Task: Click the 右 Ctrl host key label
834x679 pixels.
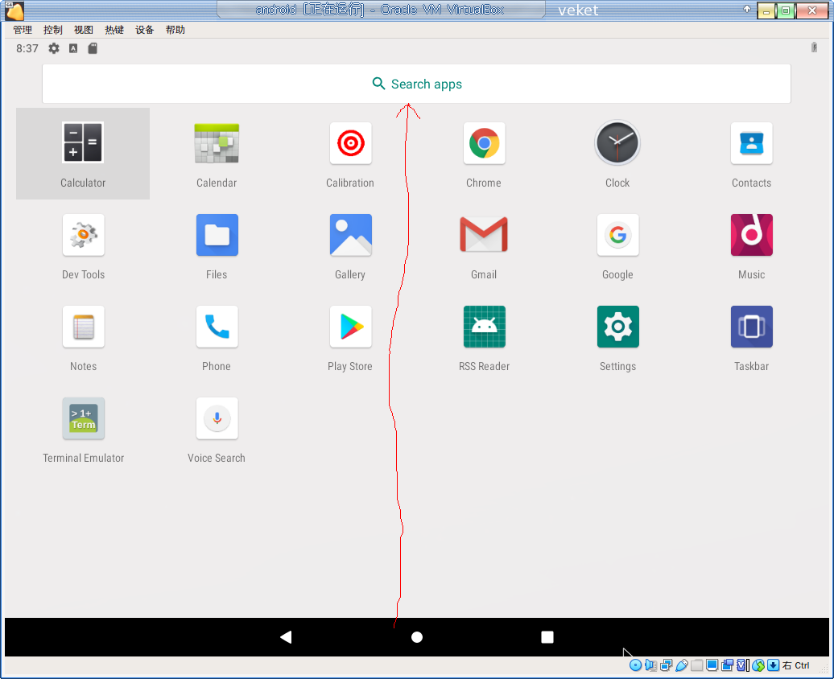Action: (x=795, y=665)
